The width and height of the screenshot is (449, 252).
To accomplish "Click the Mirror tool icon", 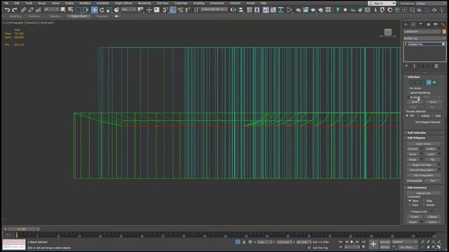I will (234, 10).
